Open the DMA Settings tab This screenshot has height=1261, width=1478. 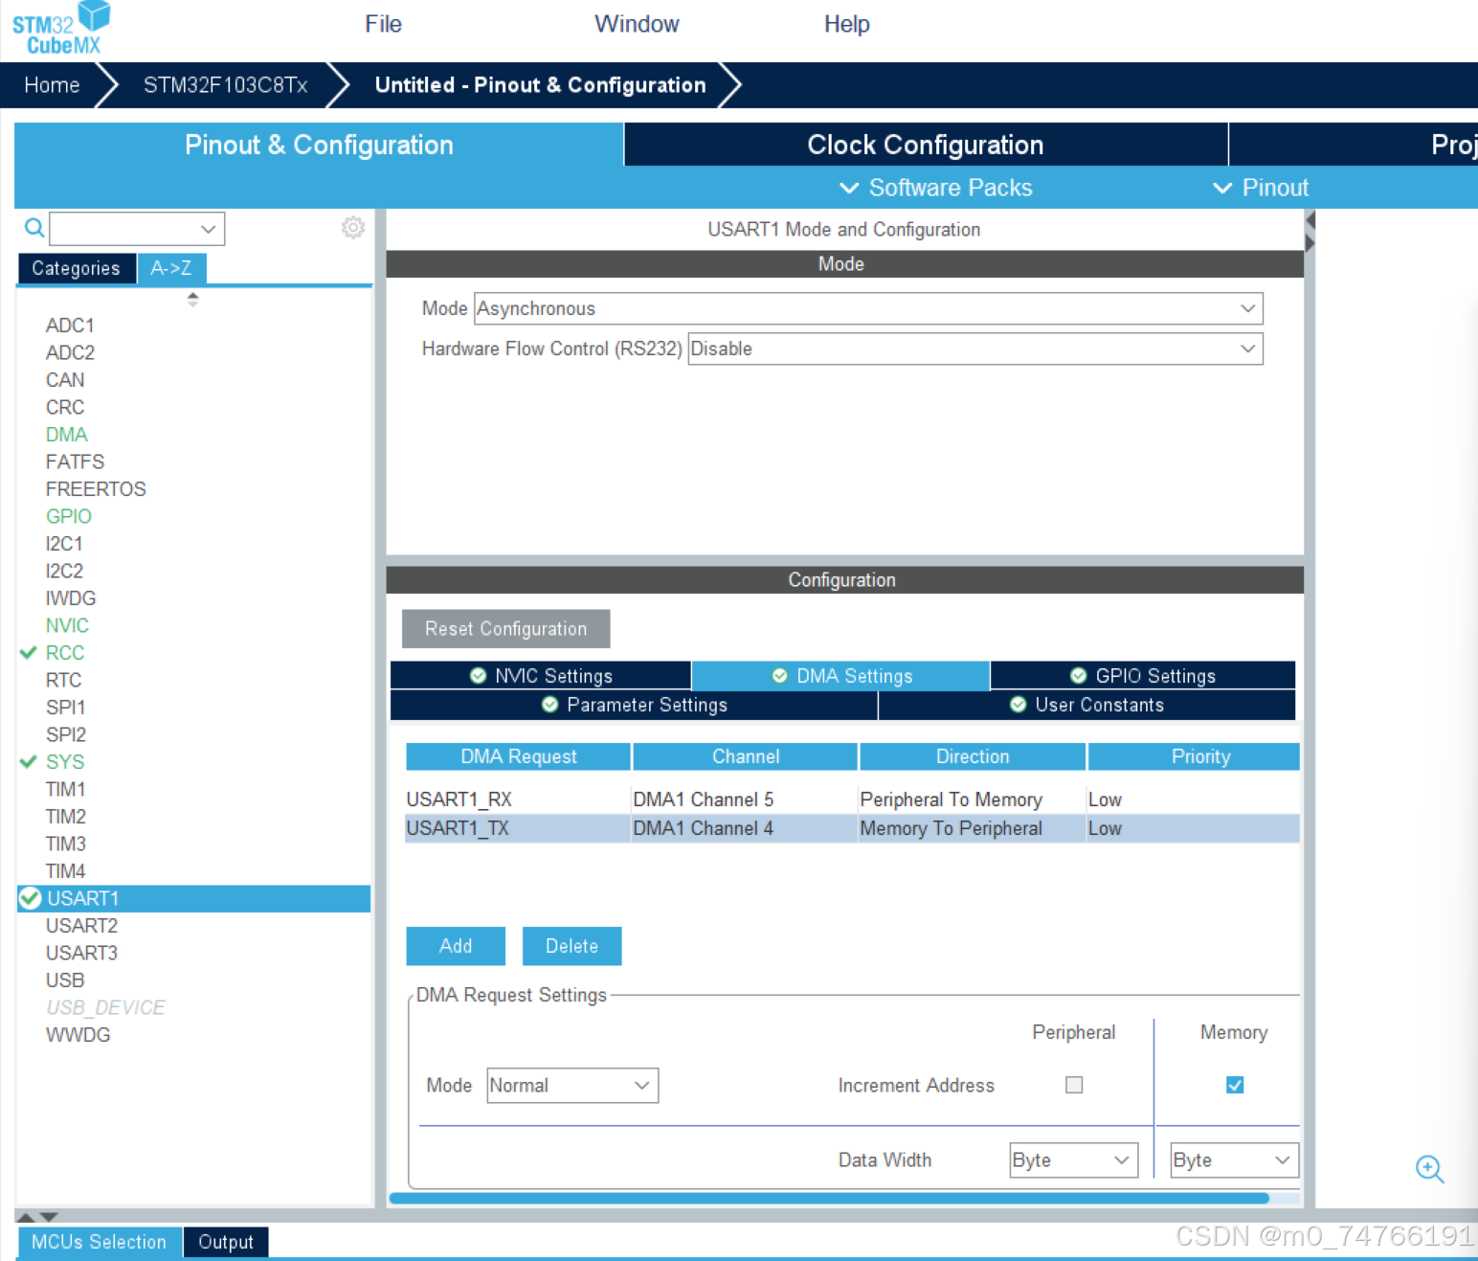tap(841, 676)
